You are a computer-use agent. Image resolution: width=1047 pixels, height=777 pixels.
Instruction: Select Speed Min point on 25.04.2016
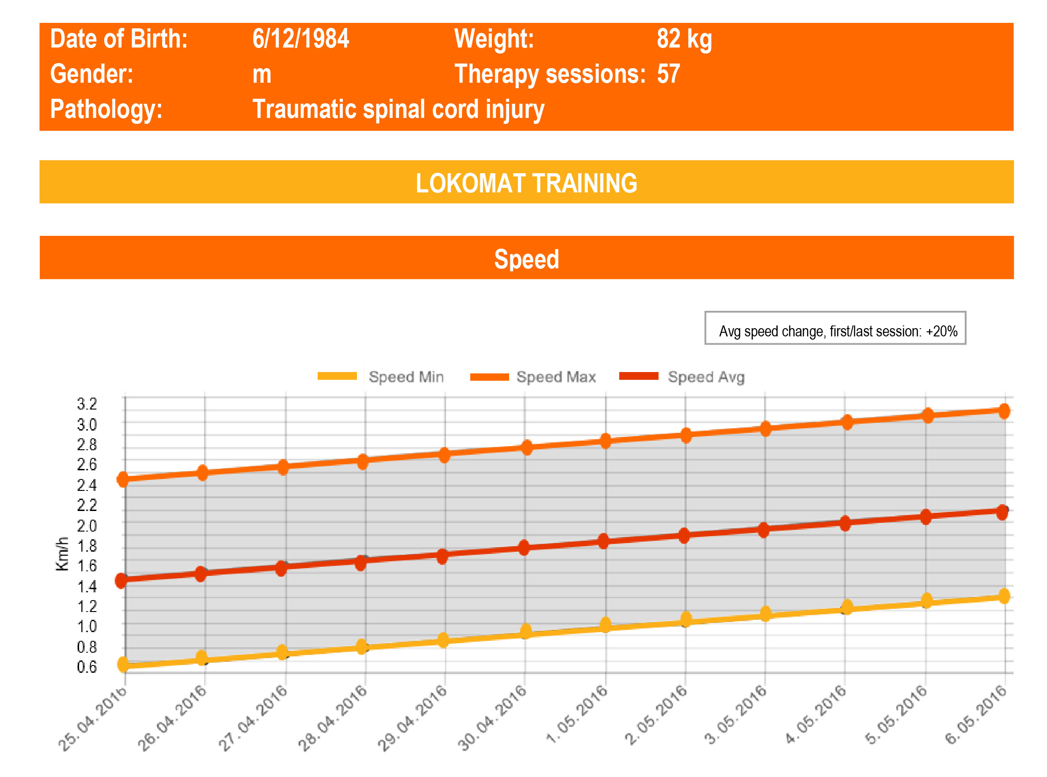click(123, 664)
